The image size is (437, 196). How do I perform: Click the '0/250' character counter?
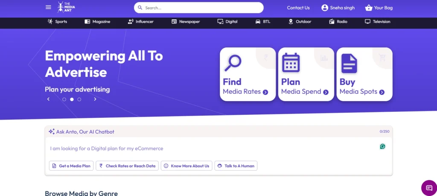[385, 132]
